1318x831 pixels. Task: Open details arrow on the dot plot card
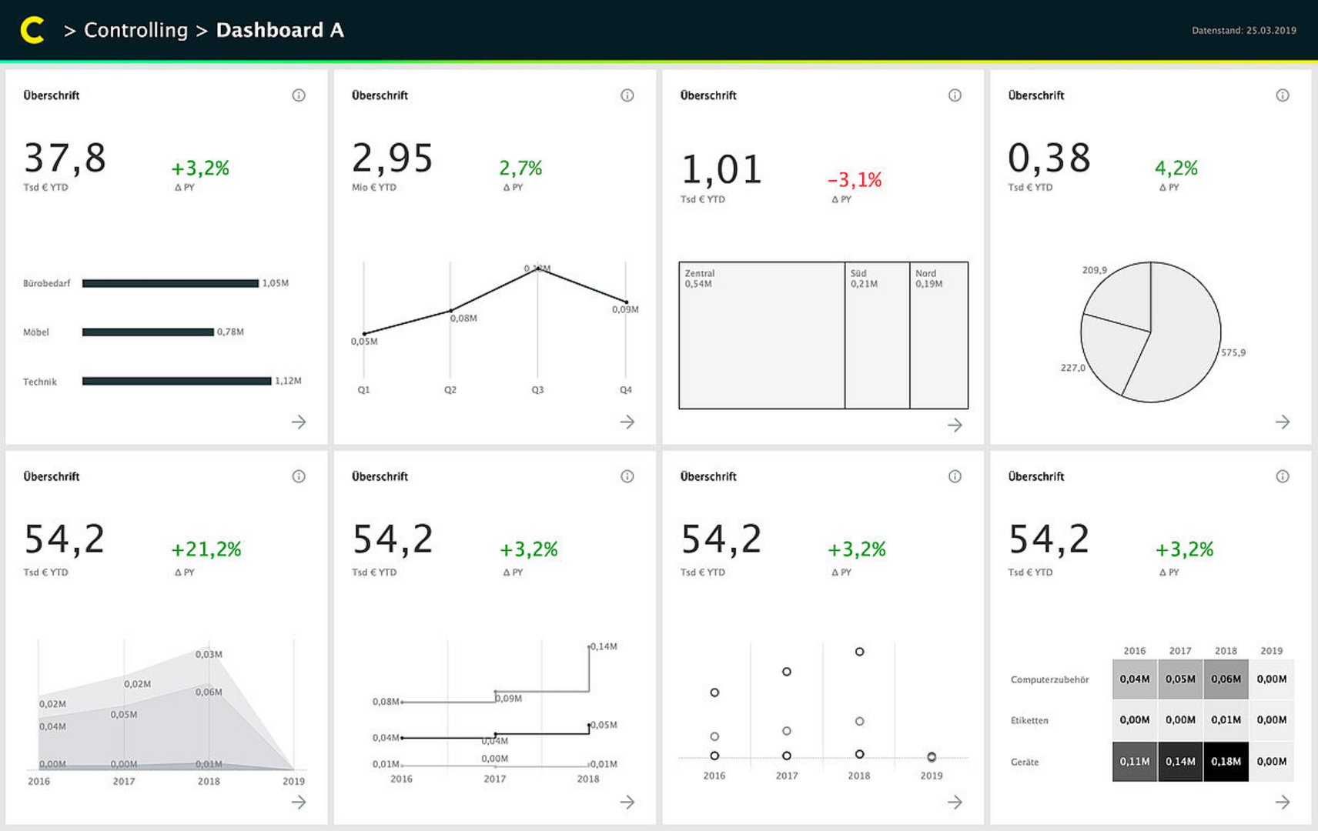pyautogui.click(x=955, y=802)
